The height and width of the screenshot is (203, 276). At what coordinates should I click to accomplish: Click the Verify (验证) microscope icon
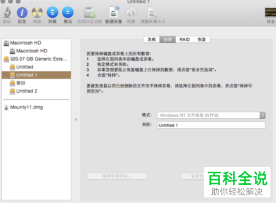7,13
